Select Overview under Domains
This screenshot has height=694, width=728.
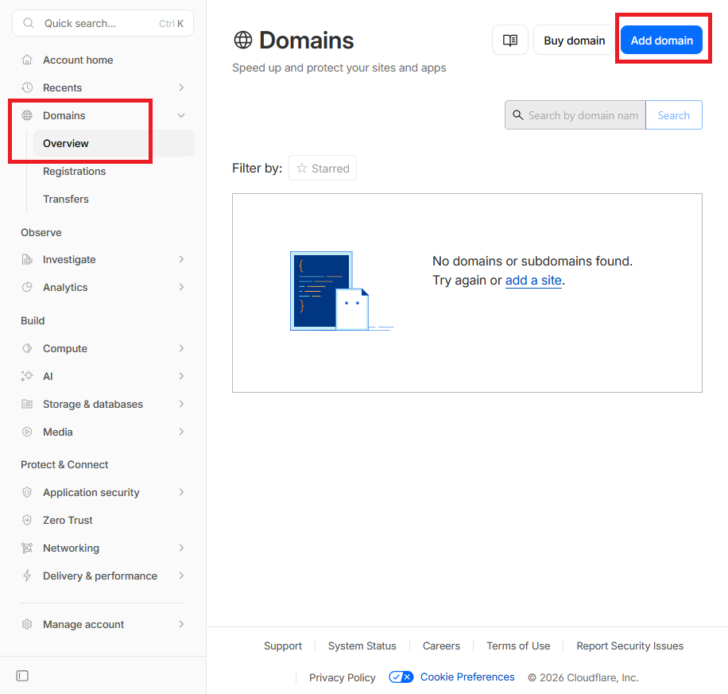click(x=114, y=144)
